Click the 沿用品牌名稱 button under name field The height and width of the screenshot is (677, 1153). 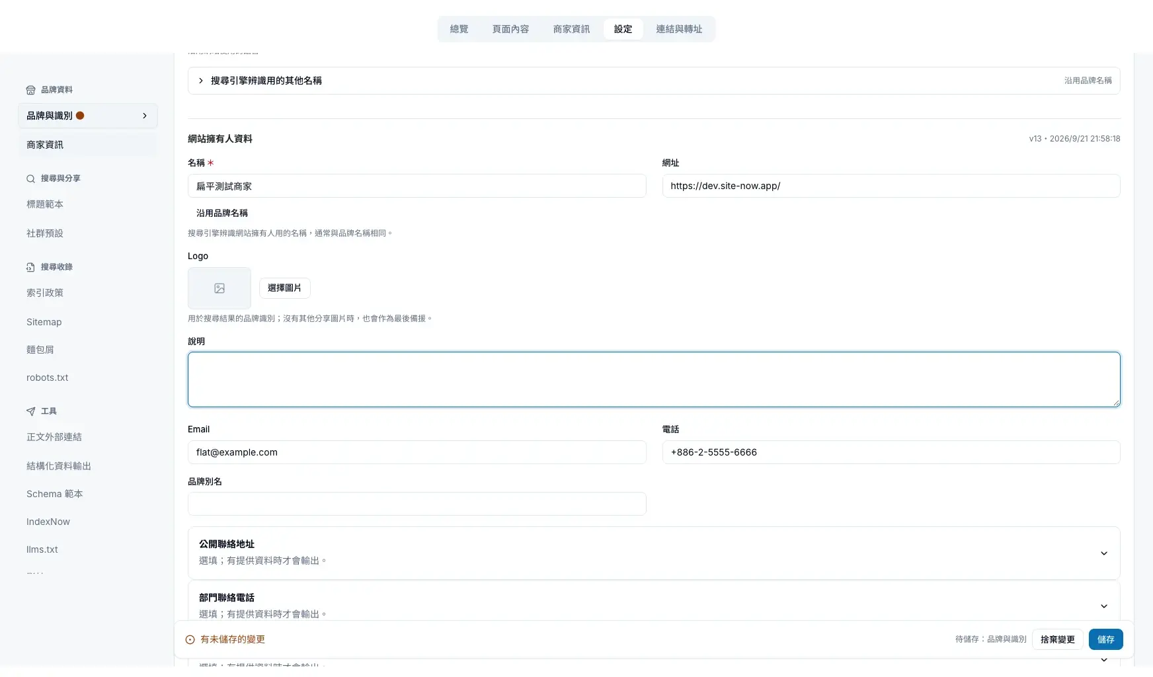click(222, 213)
